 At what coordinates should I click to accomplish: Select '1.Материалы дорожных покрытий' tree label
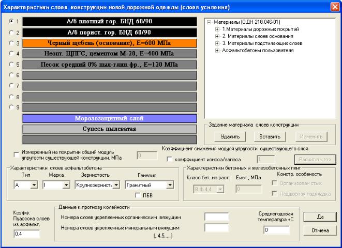[x=260, y=29]
